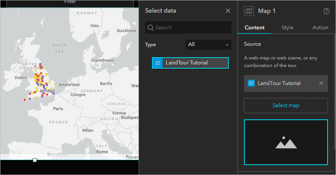Select LandTour Tutorial in the data list
The image size is (336, 175).
(190, 63)
